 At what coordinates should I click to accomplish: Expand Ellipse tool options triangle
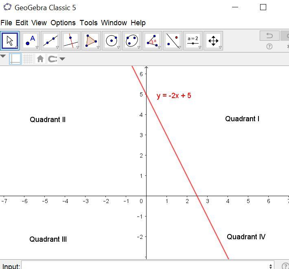coord(139,47)
